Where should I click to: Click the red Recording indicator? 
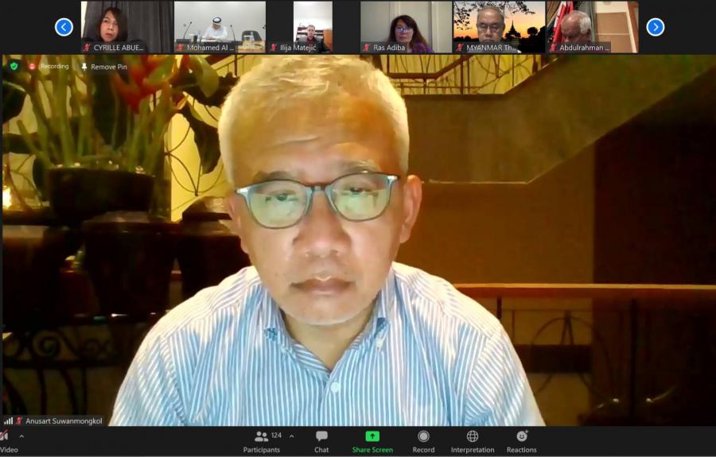pyautogui.click(x=49, y=67)
